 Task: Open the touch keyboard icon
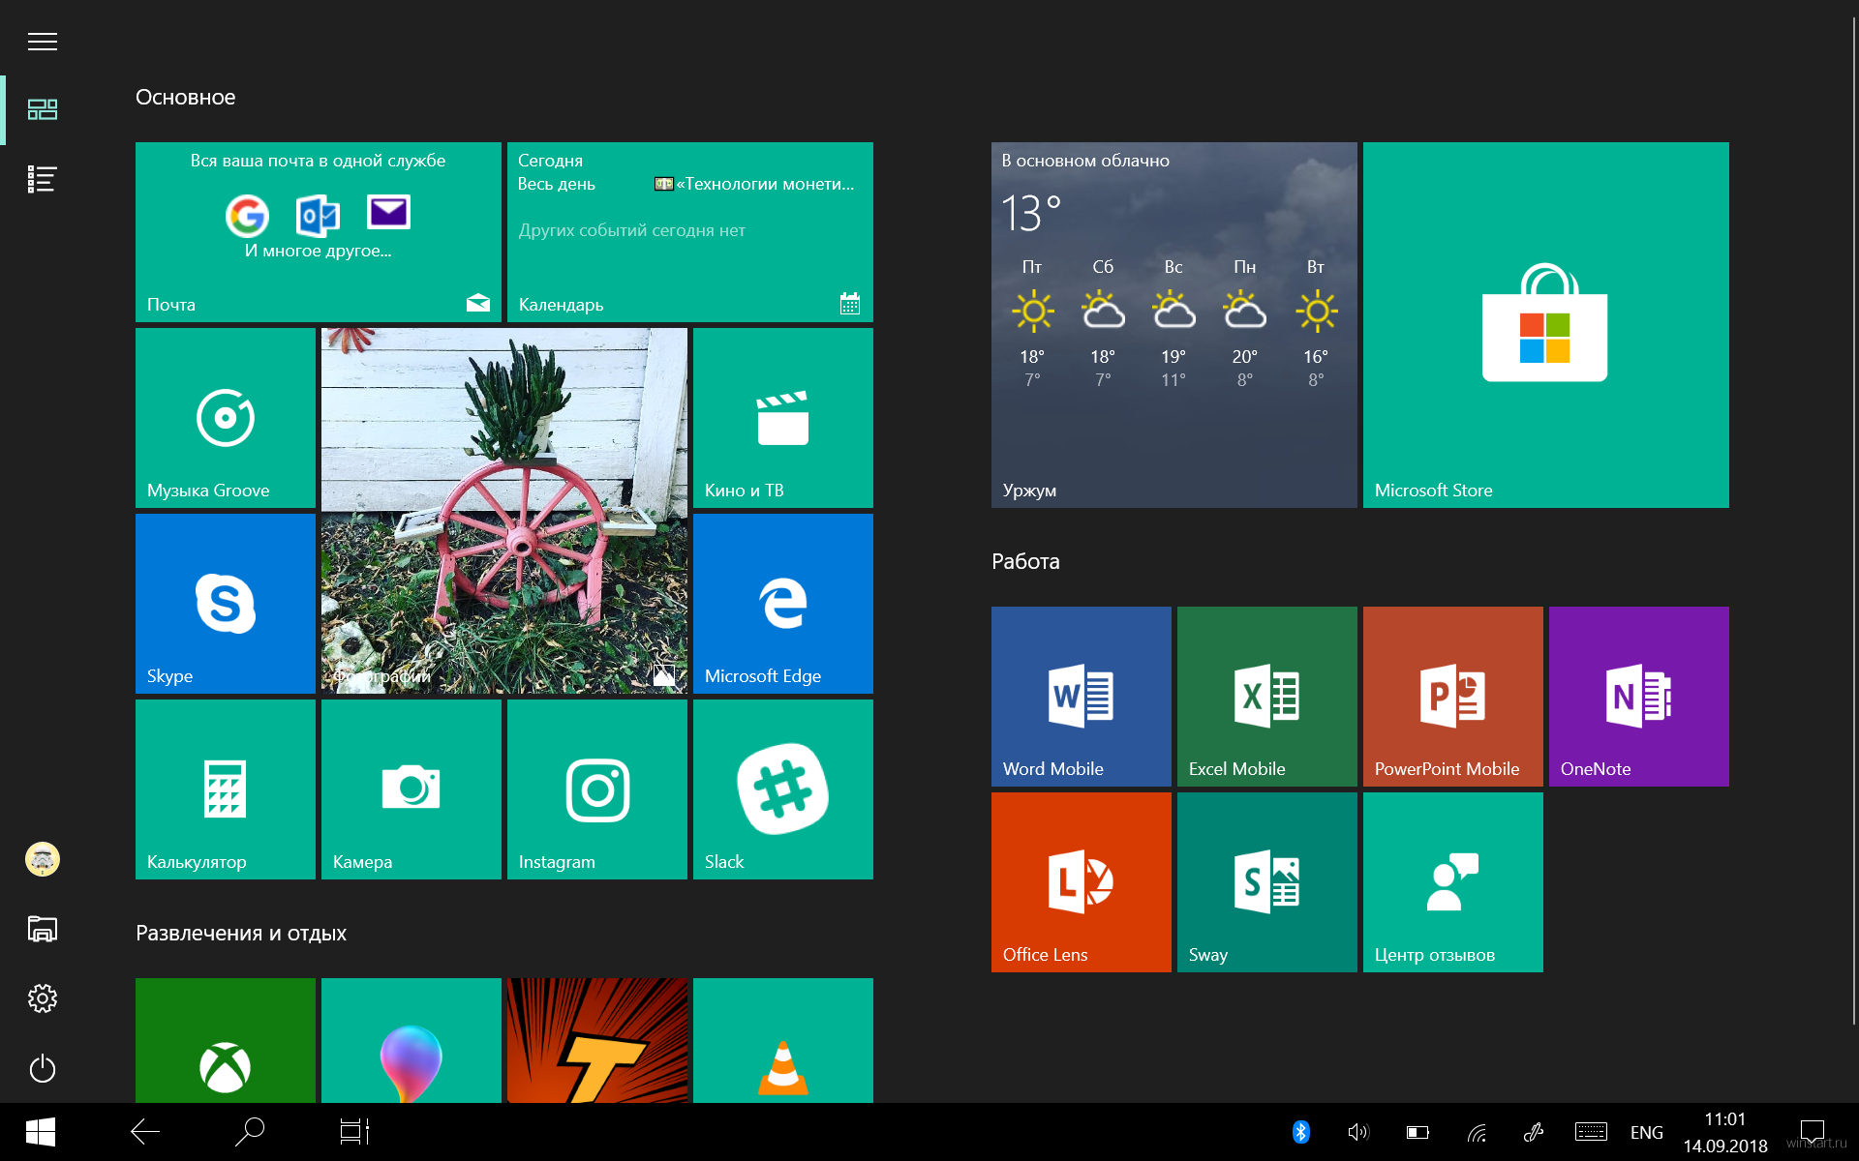(1591, 1132)
